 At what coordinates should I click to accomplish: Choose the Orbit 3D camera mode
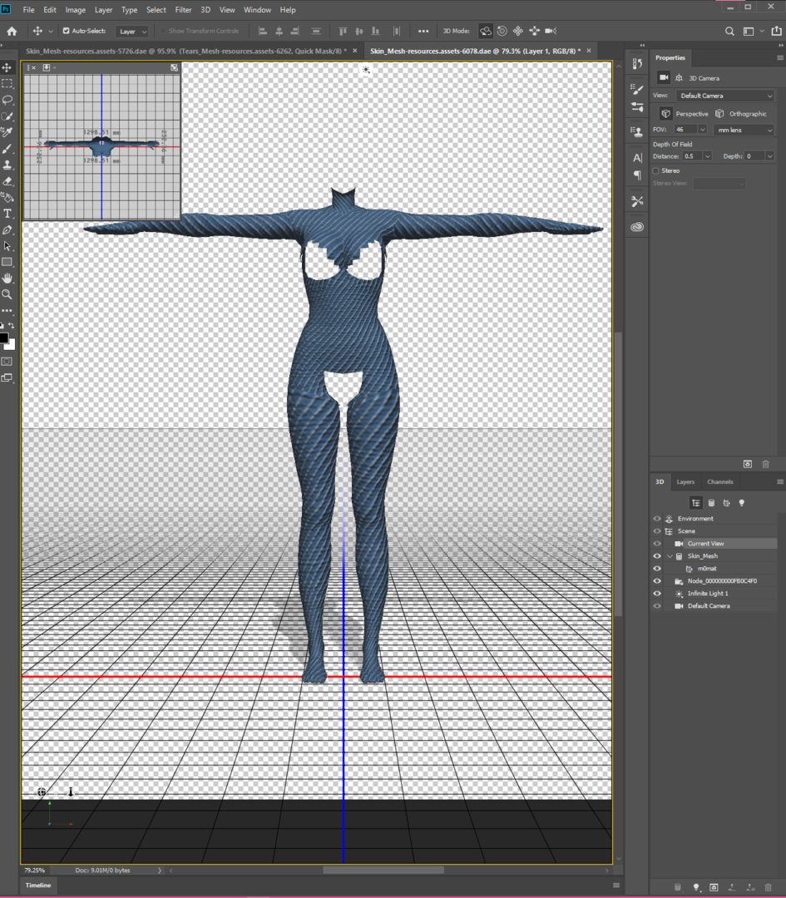tap(485, 31)
